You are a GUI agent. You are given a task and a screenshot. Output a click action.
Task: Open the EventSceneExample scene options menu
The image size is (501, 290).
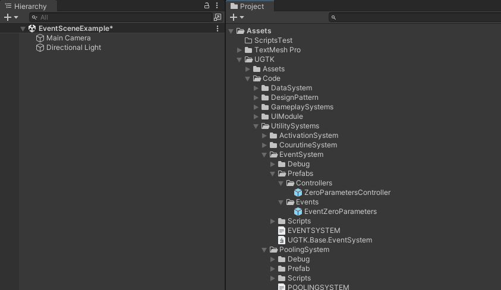(218, 29)
